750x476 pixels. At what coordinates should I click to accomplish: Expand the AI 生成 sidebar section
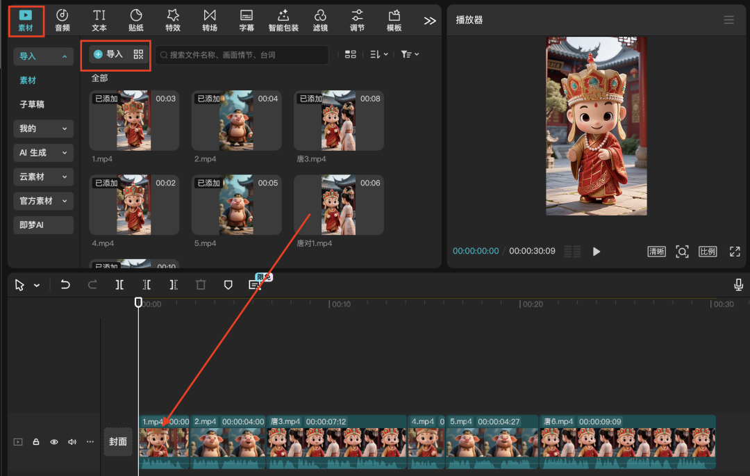coord(43,153)
